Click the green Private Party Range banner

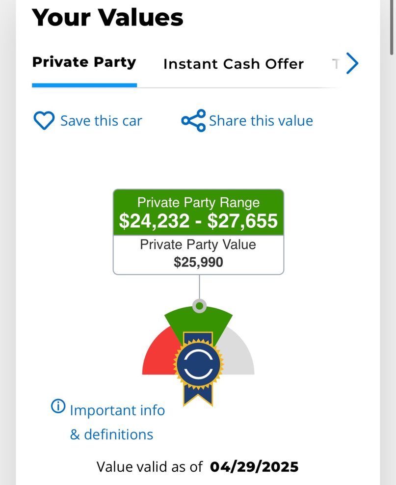tap(198, 213)
